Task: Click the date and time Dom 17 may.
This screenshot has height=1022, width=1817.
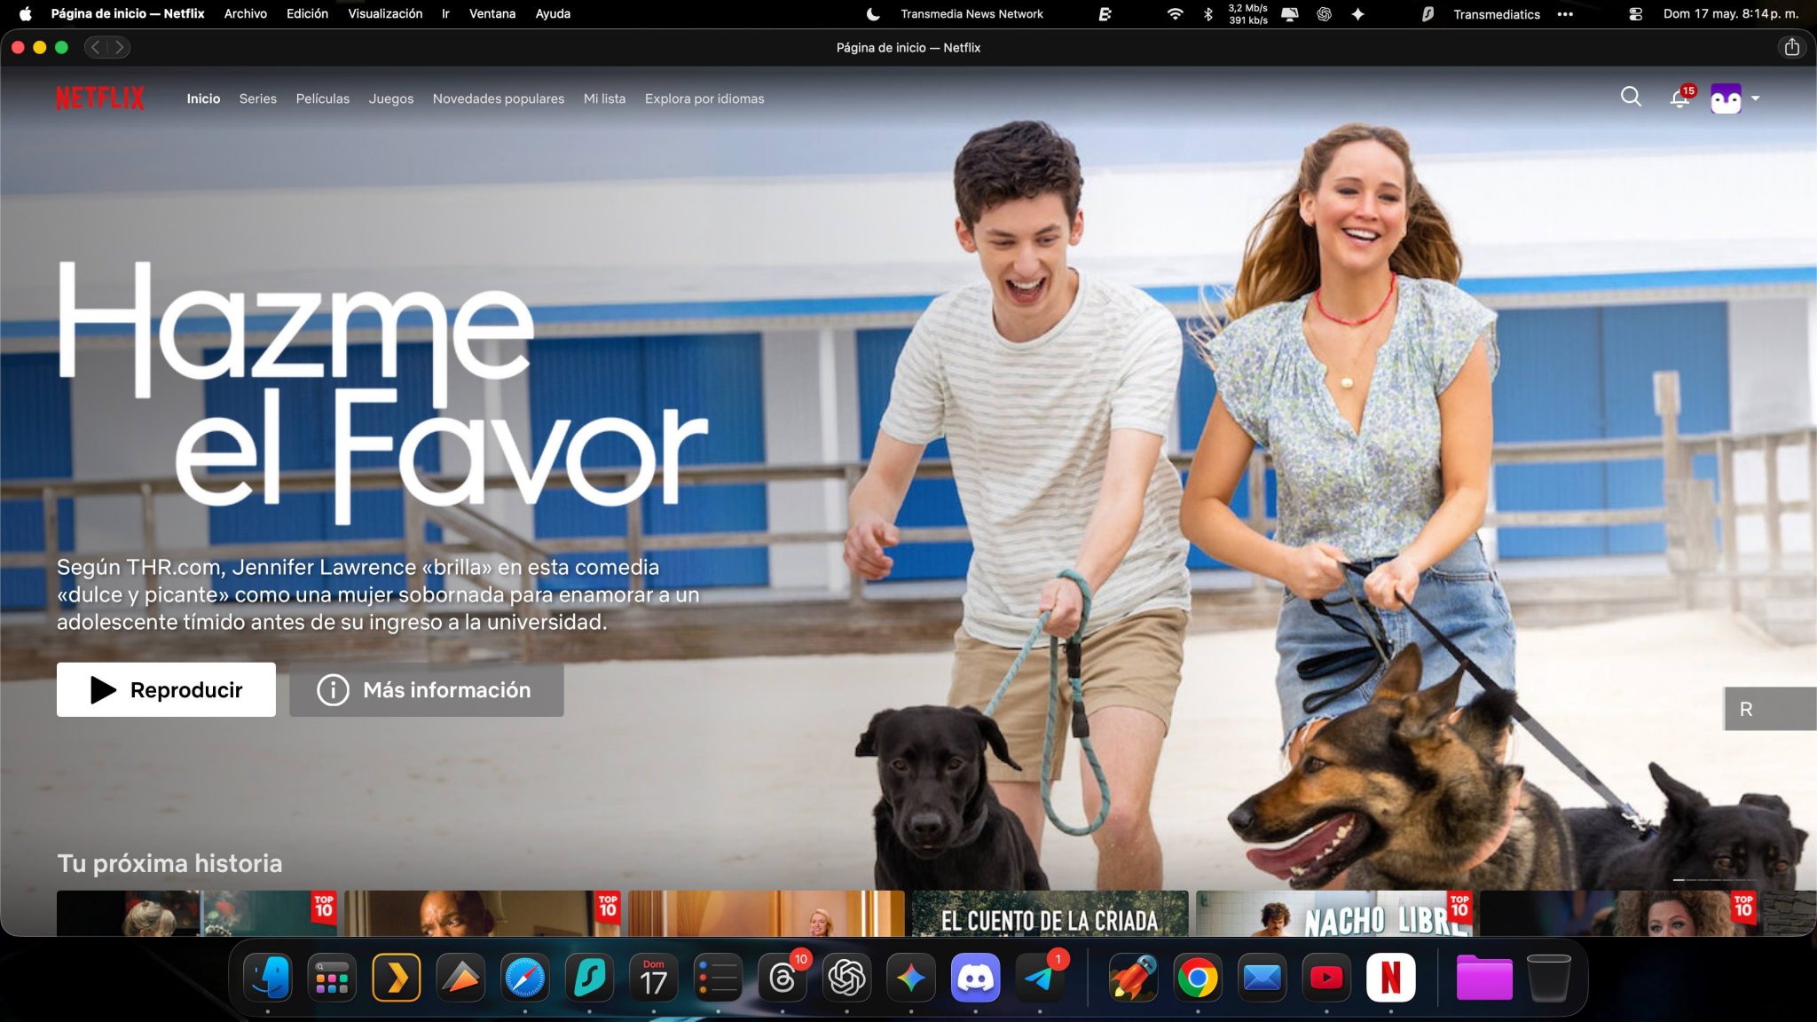Action: coord(1730,13)
